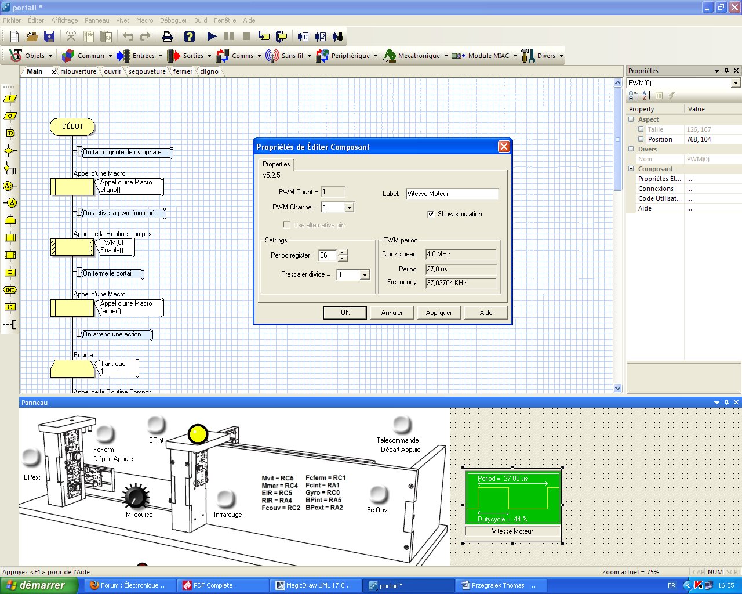Run the simulation with the play button
742x594 pixels.
click(x=211, y=37)
